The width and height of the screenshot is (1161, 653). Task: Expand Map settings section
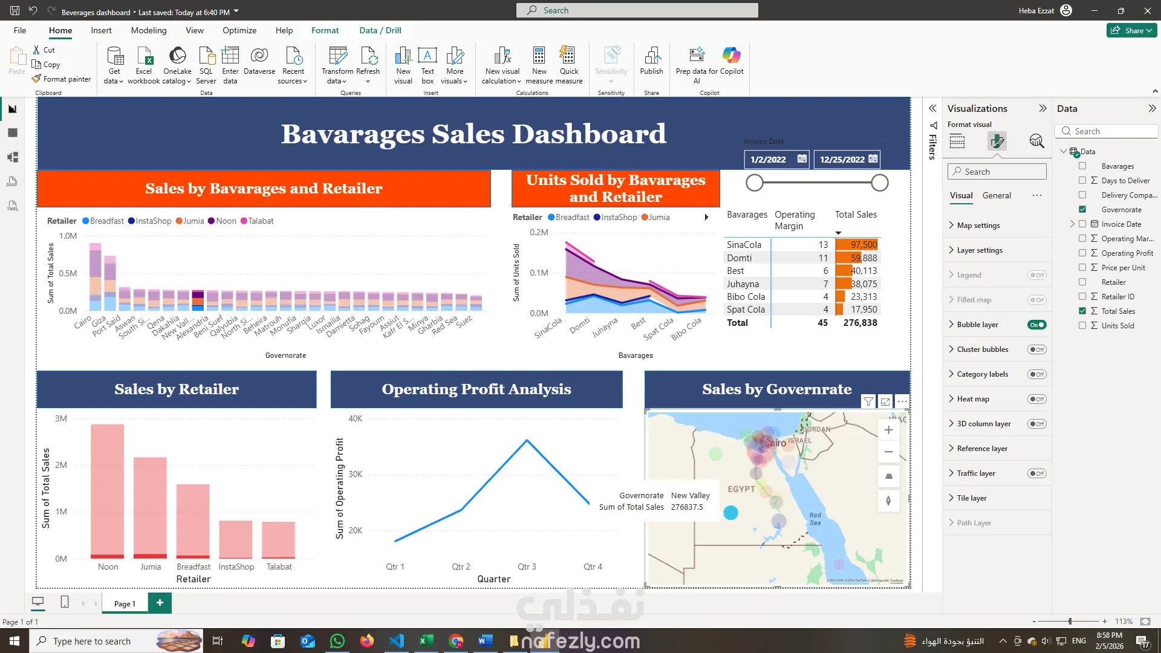(978, 226)
